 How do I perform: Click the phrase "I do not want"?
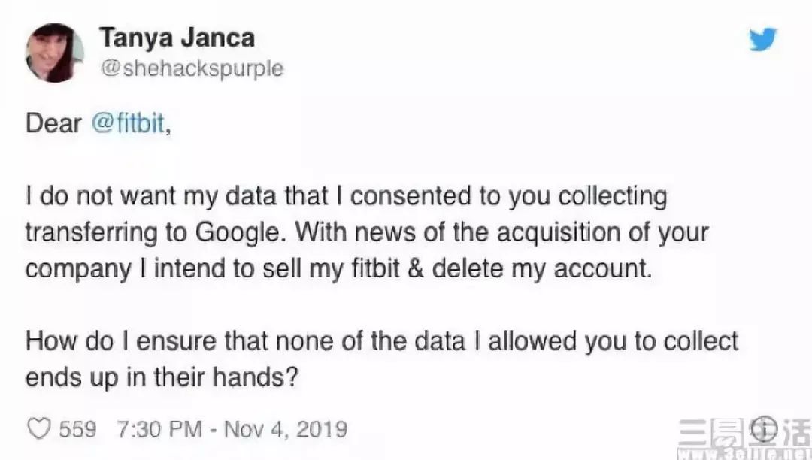click(x=101, y=197)
